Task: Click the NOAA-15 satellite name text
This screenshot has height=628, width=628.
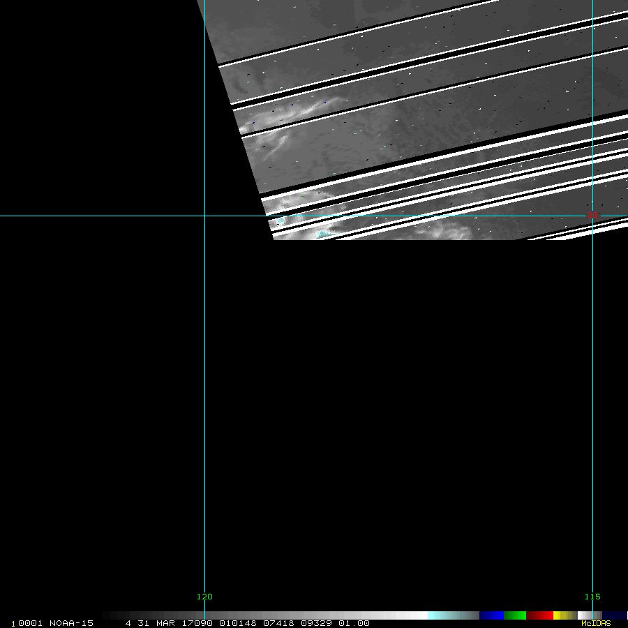Action: [x=71, y=623]
